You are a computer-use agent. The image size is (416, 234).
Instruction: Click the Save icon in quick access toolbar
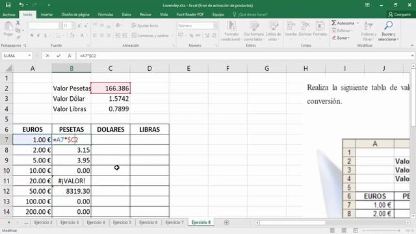(8, 5)
